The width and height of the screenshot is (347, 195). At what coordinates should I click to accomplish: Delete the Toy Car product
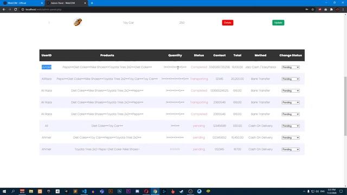pyautogui.click(x=228, y=23)
